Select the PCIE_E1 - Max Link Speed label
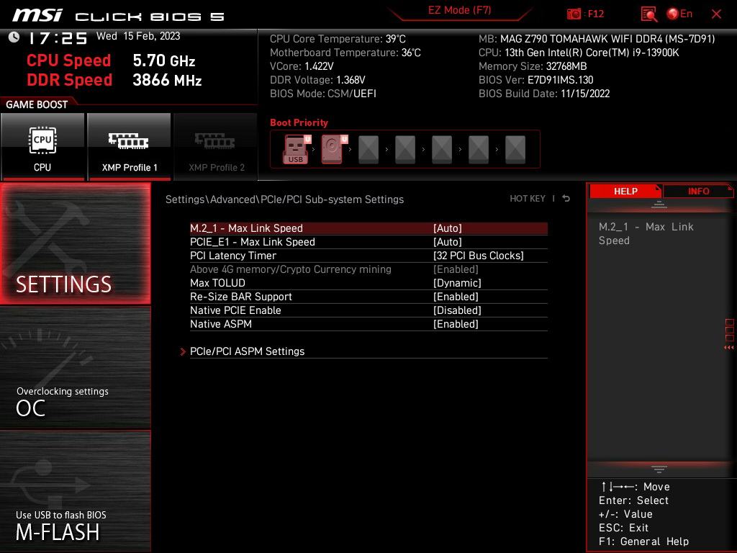The height and width of the screenshot is (553, 737). click(253, 242)
